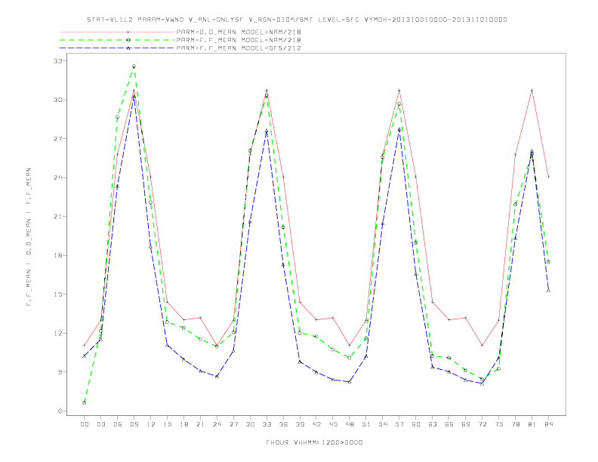Viewport: 598px width, 462px height.
Task: Click x-axis tick label 30
Action: pos(250,424)
